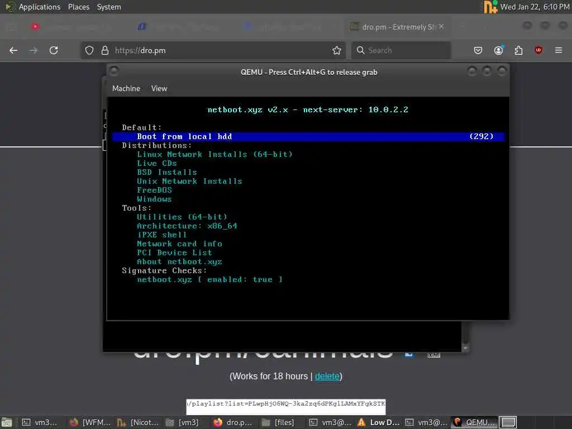Open the System menu
Screen dimensions: 572x429
(109, 7)
